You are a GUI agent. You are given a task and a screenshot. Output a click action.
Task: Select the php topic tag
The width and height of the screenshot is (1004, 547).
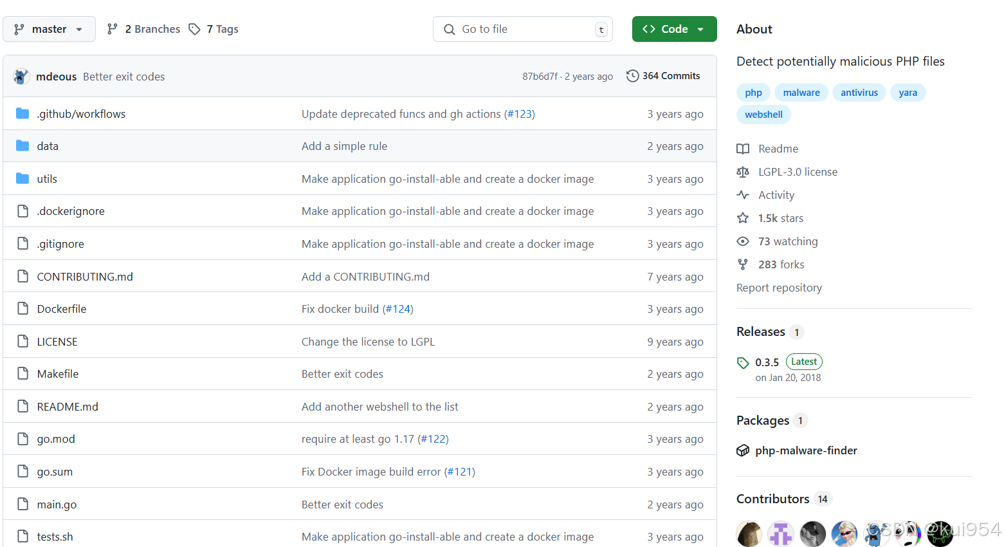(753, 92)
